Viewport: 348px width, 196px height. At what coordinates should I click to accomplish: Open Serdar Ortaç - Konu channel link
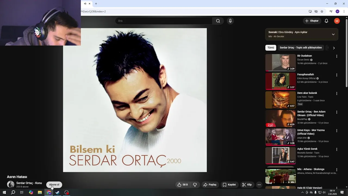pyautogui.click(x=29, y=183)
